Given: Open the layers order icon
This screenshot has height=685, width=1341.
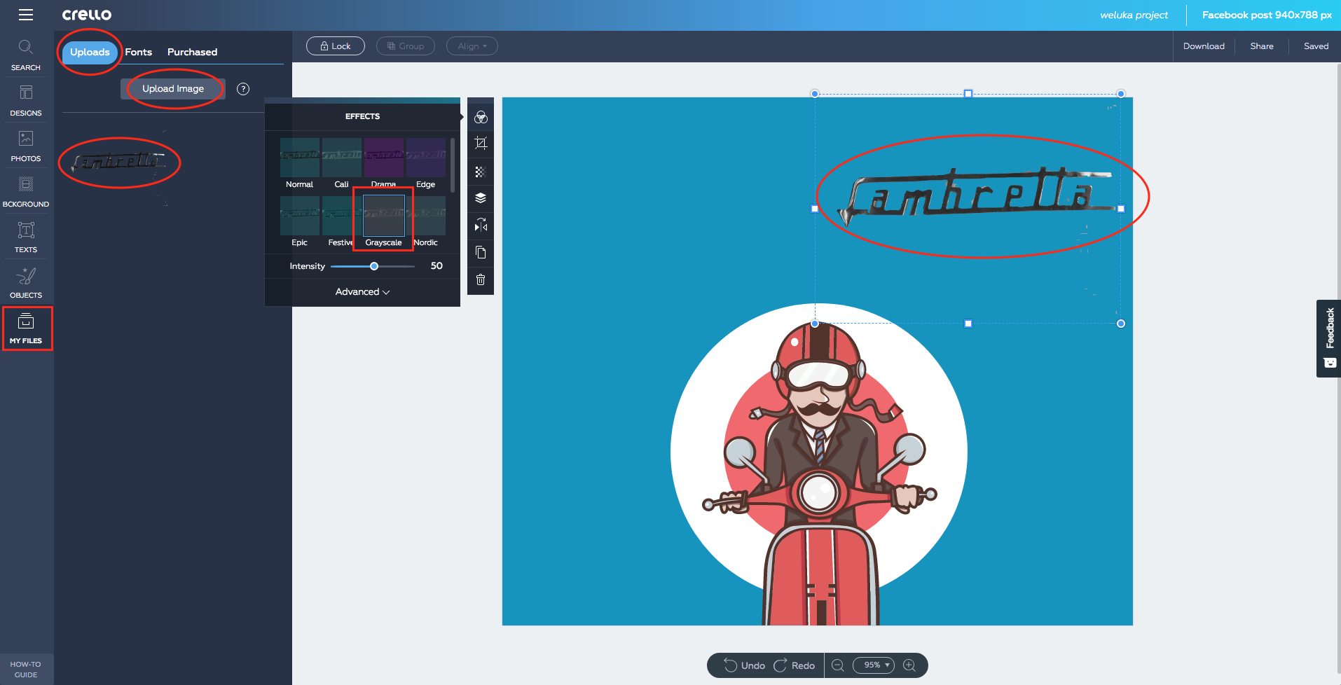Looking at the screenshot, I should [x=481, y=198].
